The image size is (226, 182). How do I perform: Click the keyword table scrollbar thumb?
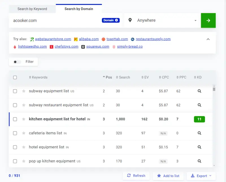[x=214, y=89]
